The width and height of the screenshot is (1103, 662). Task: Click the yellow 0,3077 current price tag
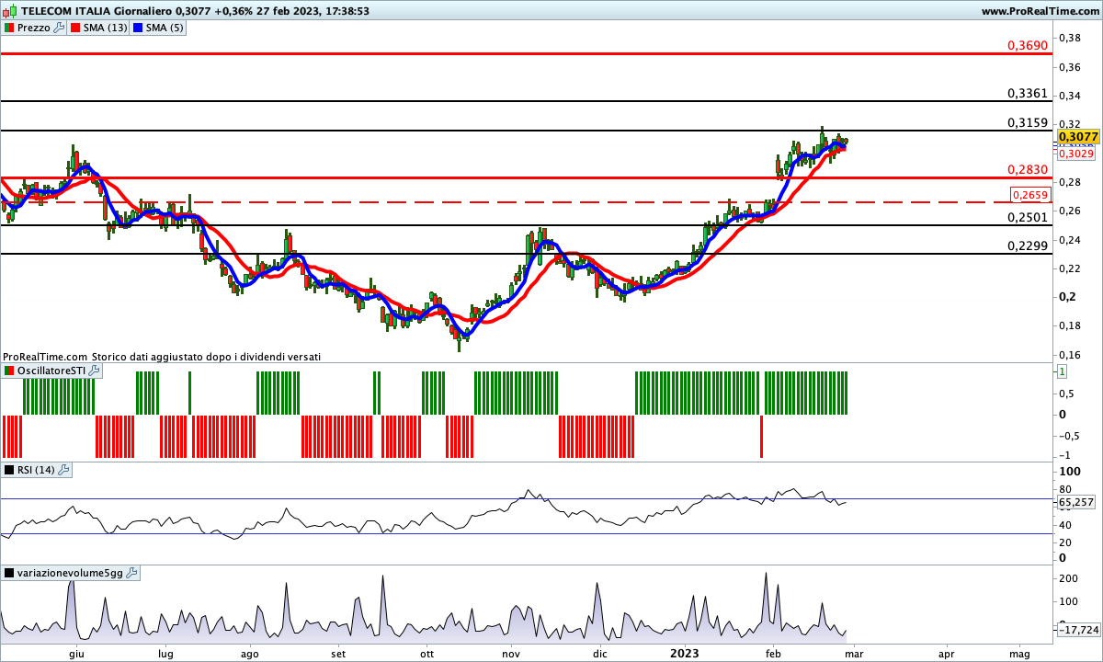click(1079, 136)
